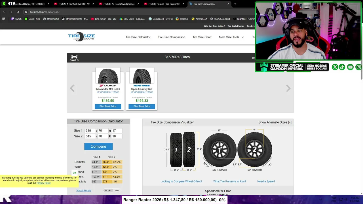Open Looking to Compare Wheel Offset link
Screen dimensions: 363x204
(x=181, y=181)
